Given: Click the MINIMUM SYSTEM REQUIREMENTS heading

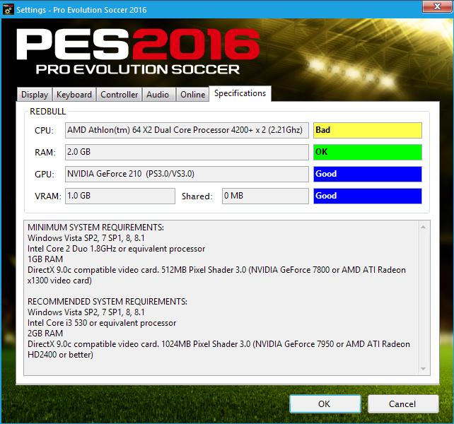Looking at the screenshot, I should [96, 228].
